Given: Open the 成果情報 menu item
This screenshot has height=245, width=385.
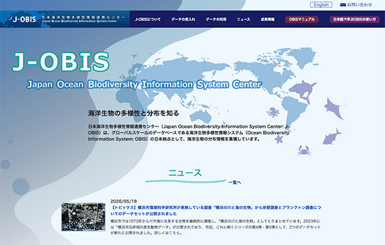Looking at the screenshot, I should [268, 19].
